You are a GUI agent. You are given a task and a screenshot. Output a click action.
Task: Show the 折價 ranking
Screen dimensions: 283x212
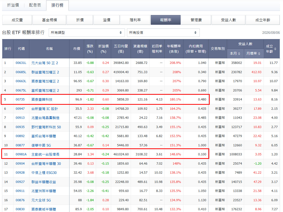80,20
